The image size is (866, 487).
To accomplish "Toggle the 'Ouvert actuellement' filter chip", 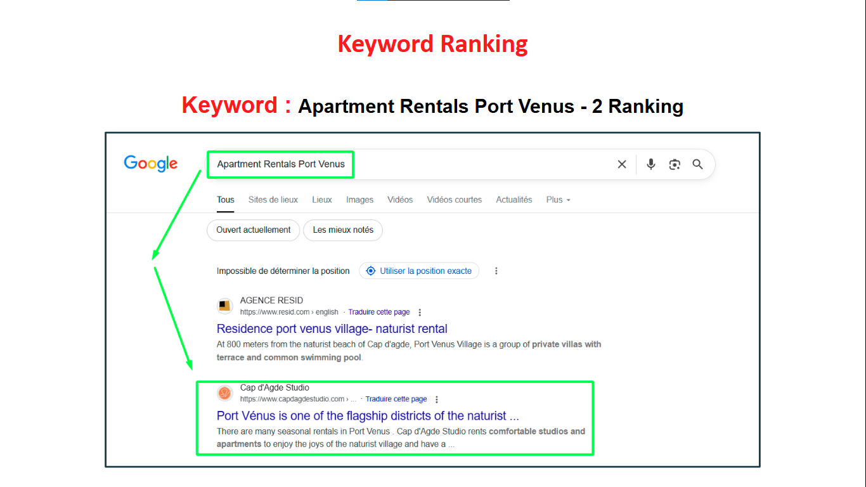I will [x=253, y=230].
